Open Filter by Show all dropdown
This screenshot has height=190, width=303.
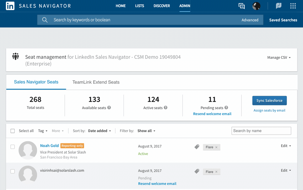[x=146, y=131]
